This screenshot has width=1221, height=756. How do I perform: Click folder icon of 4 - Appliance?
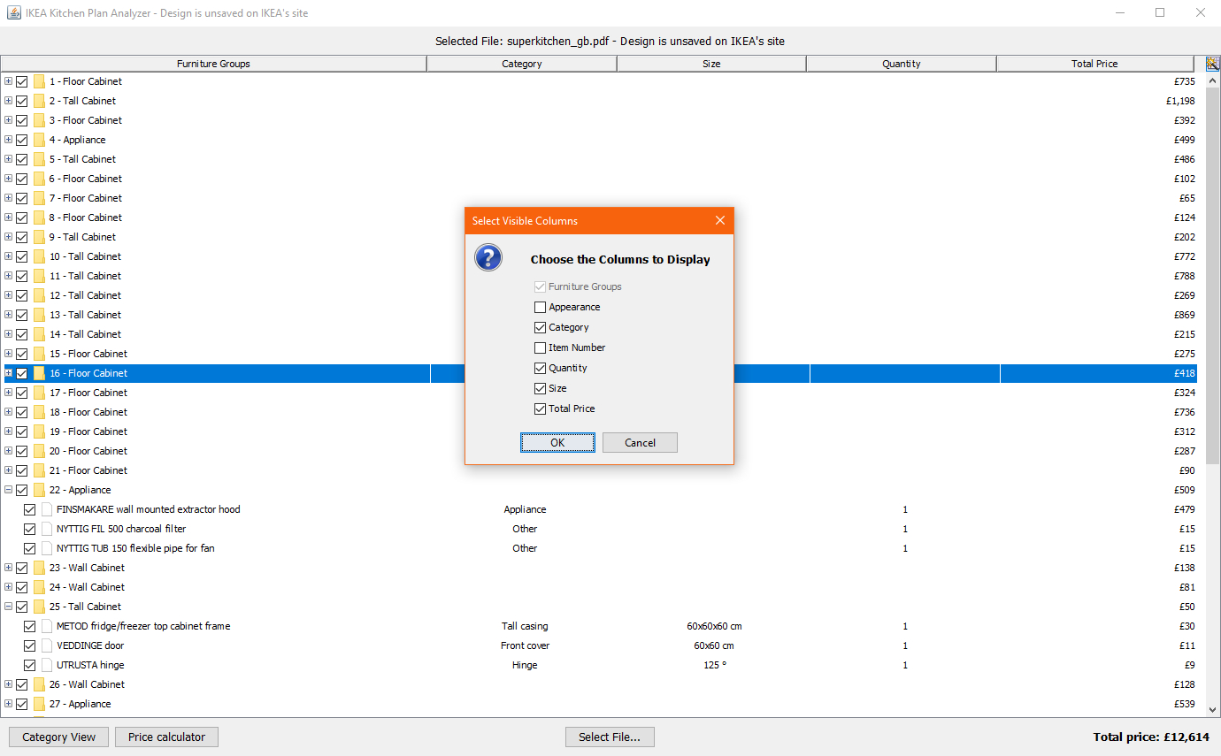tap(39, 140)
